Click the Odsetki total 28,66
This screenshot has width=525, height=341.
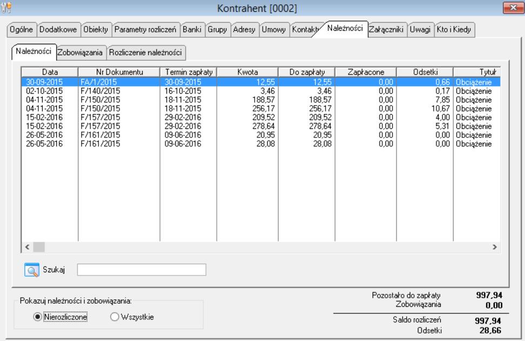pos(490,330)
